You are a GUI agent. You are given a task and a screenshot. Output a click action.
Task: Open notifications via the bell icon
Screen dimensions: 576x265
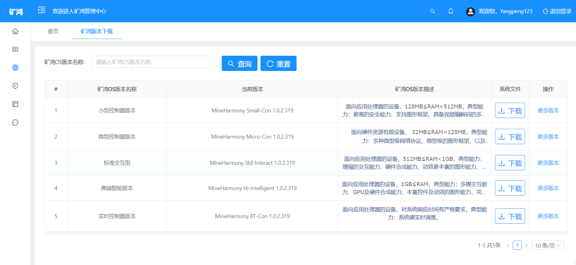click(x=450, y=11)
